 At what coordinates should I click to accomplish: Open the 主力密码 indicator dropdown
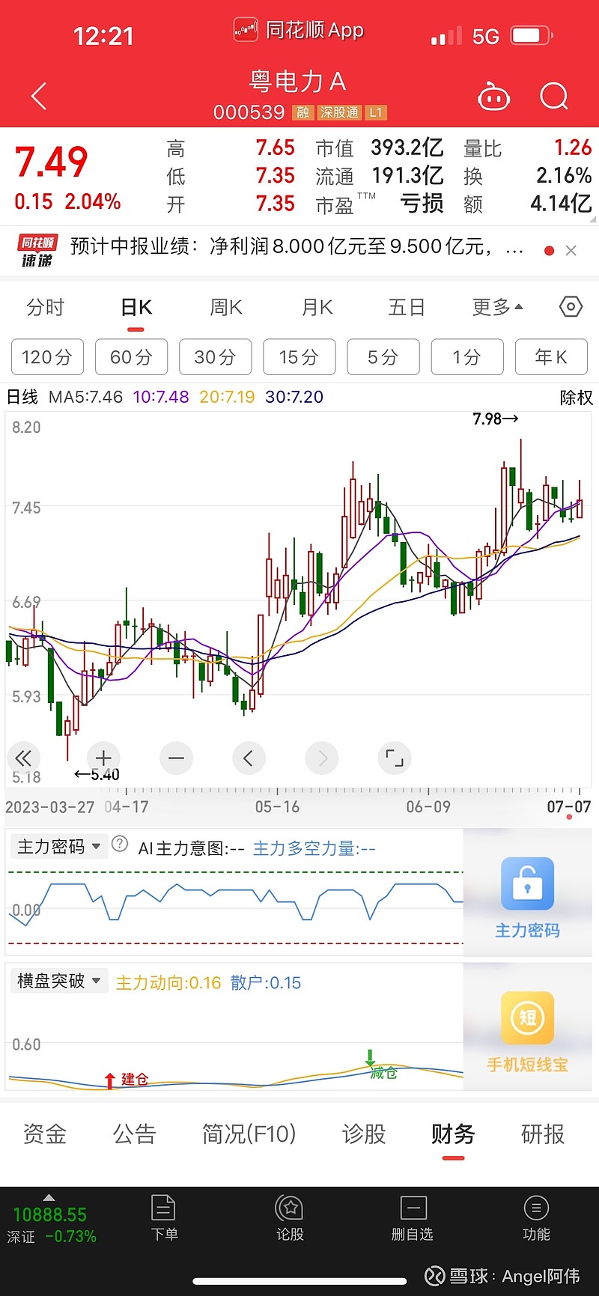point(59,847)
